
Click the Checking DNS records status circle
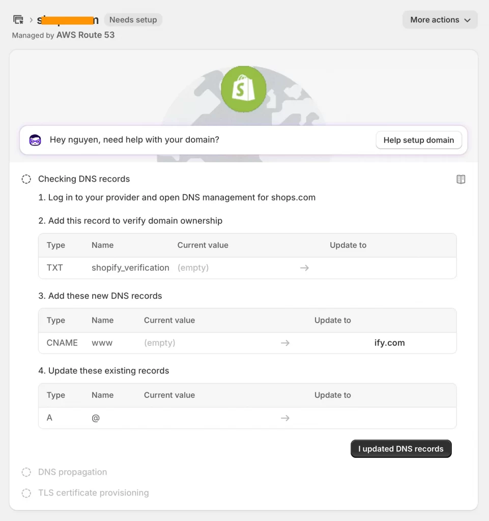click(x=26, y=179)
